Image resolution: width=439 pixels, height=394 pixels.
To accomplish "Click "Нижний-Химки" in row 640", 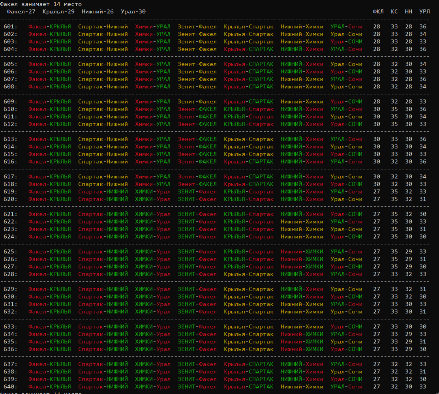I will tap(302, 387).
